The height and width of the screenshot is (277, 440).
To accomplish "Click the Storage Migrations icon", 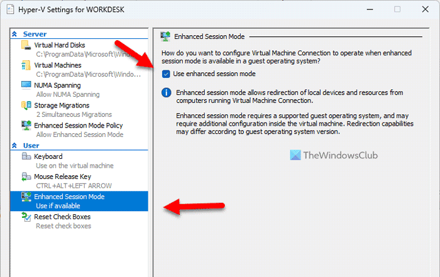I will pos(26,106).
